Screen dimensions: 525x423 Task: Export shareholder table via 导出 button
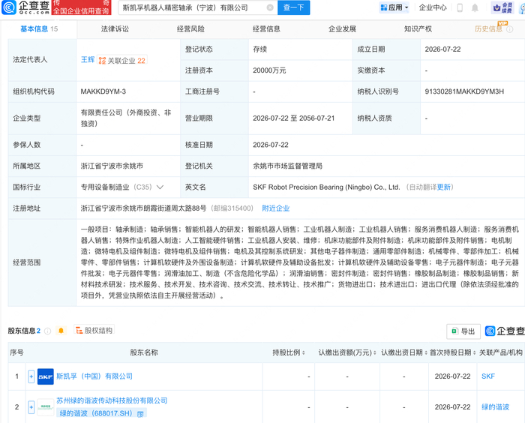pos(463,331)
